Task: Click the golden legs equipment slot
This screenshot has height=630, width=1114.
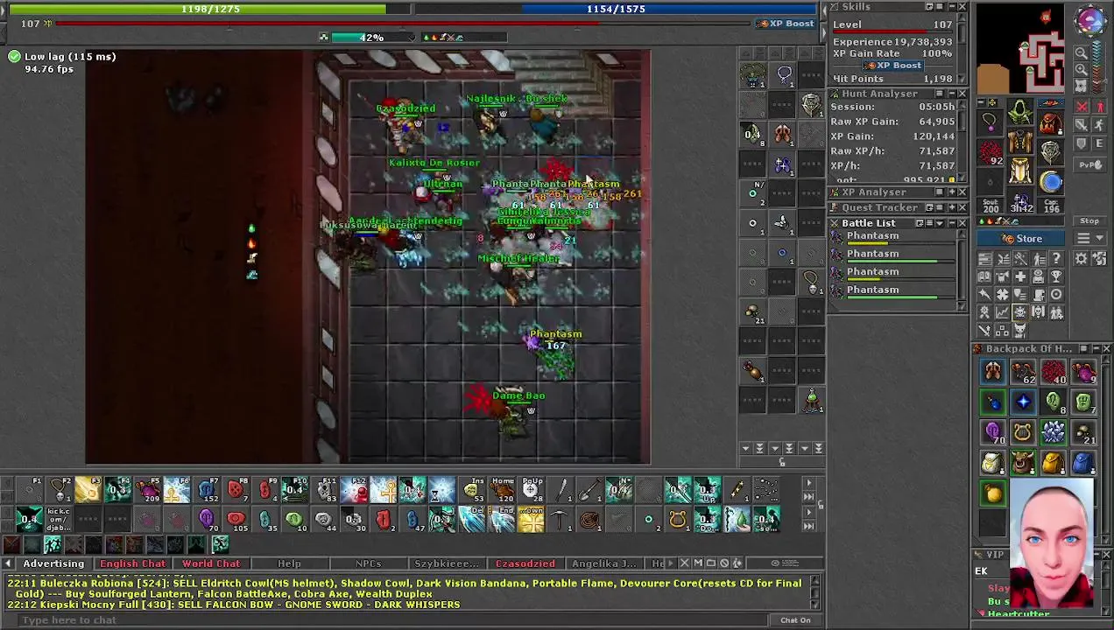Action: click(1019, 171)
